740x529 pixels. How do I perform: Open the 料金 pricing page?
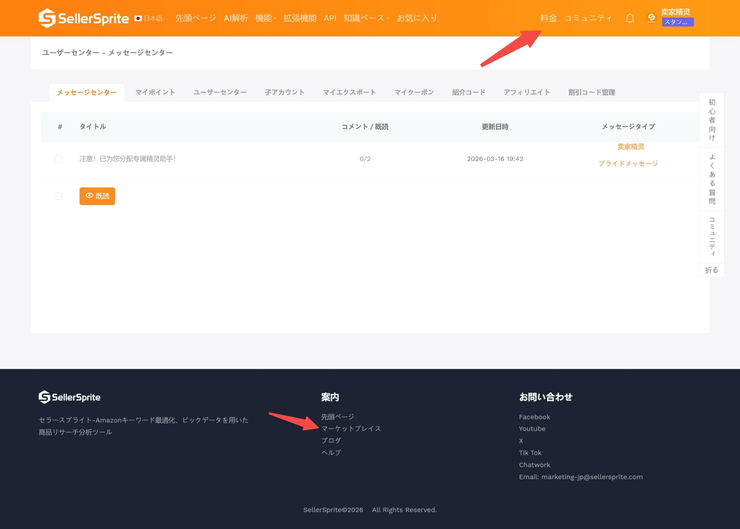click(x=548, y=18)
